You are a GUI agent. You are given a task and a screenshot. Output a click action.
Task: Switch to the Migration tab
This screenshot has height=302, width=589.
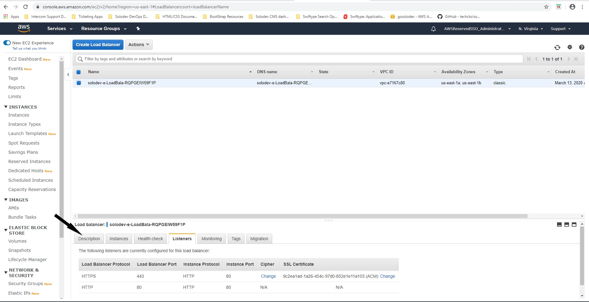coord(259,239)
